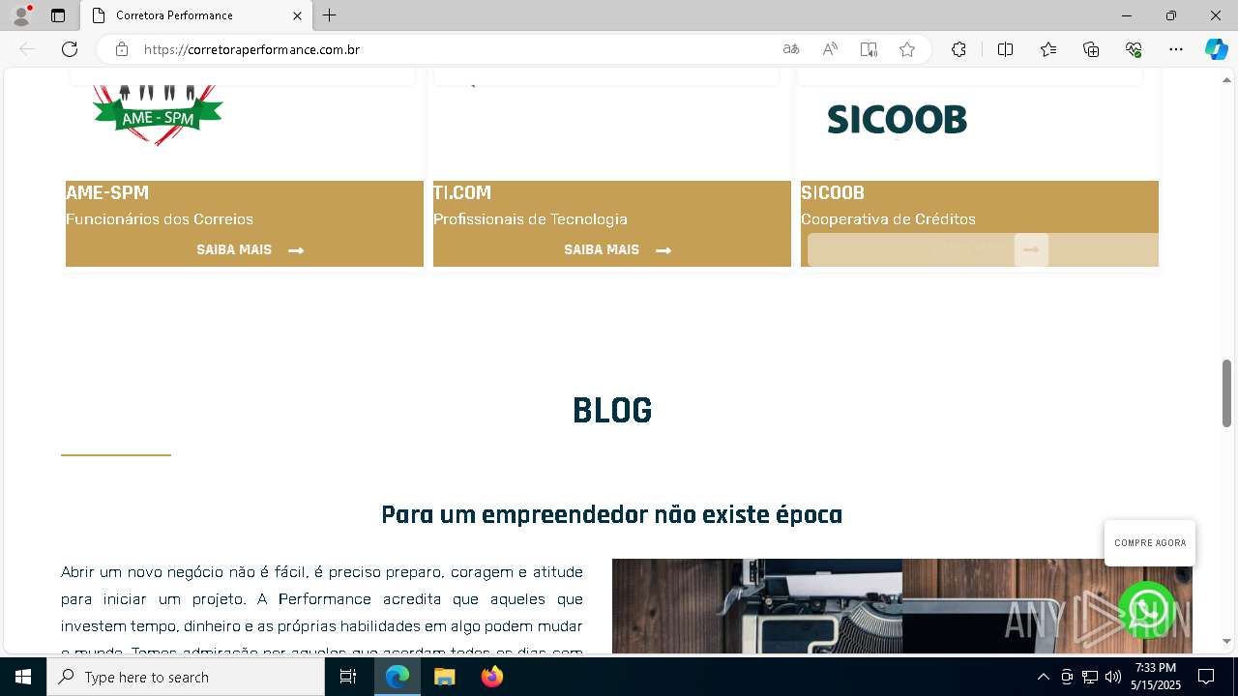Open the notifications action center

tap(1206, 677)
